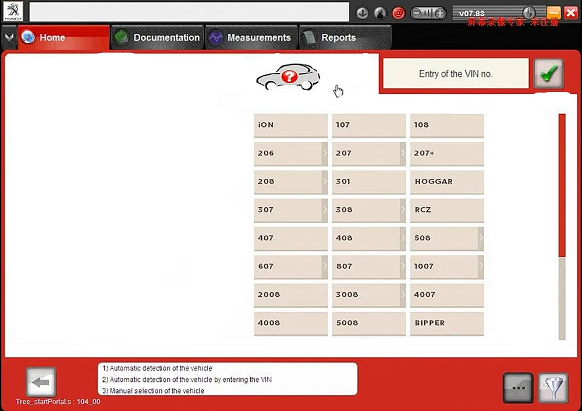This screenshot has width=582, height=411.
Task: Increase zoom with the plus icon
Action: (440, 13)
